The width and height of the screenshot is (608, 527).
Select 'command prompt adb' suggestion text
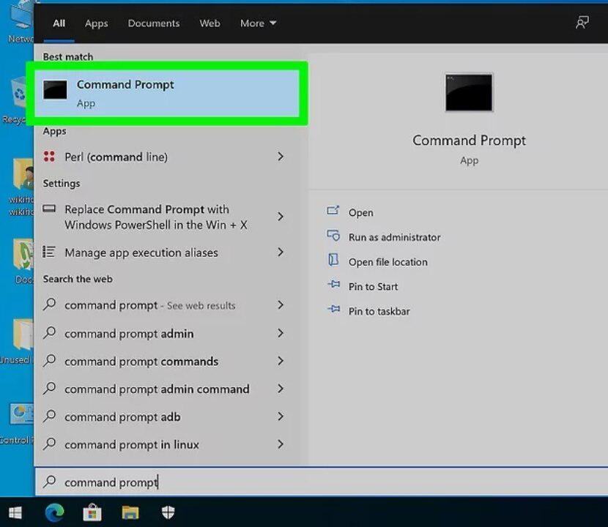point(122,417)
